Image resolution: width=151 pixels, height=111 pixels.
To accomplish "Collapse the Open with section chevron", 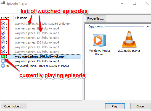I will pos(148,27).
